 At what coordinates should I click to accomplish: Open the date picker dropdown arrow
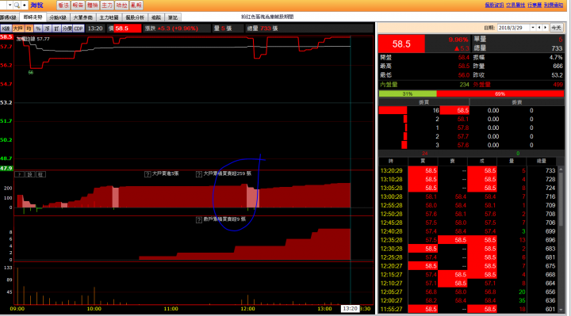(x=533, y=28)
